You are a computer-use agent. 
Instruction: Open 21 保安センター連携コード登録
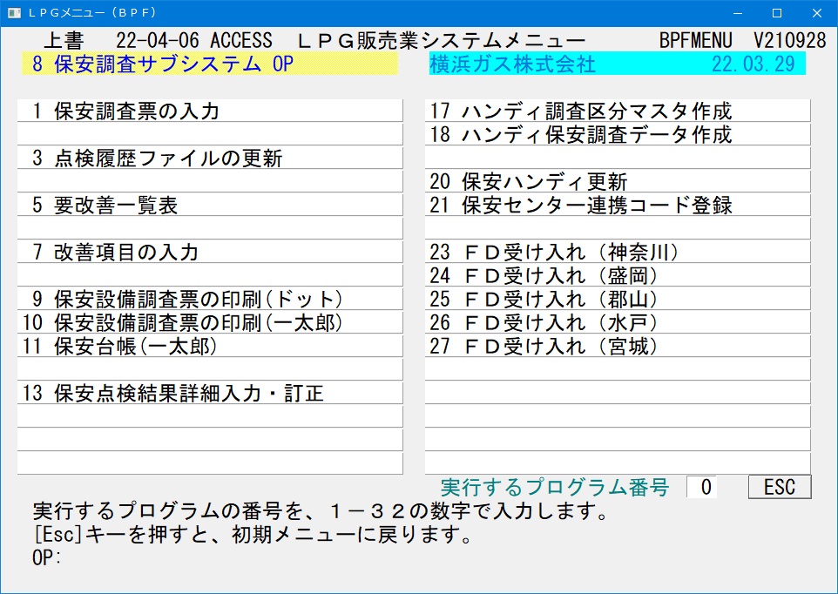click(618, 206)
